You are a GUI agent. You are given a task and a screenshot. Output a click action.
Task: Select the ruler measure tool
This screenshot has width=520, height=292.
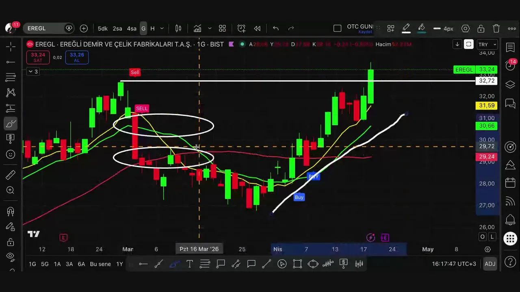tap(11, 175)
